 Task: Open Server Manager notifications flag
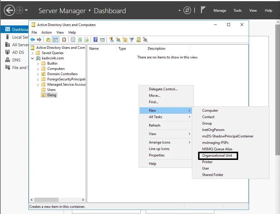tap(203, 10)
